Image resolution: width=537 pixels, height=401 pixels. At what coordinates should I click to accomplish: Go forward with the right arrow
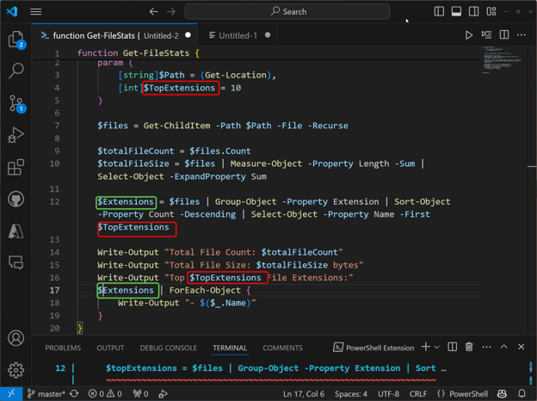171,12
